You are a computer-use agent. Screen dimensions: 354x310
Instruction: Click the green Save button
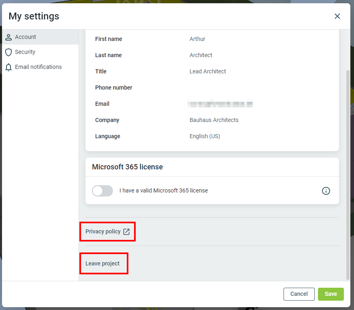[331, 294]
